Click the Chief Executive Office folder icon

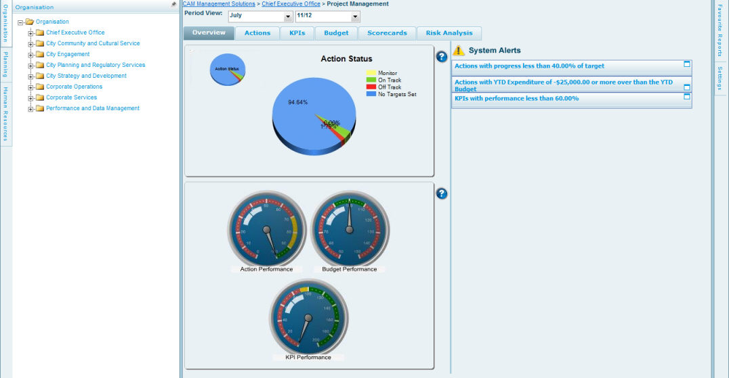coord(40,32)
